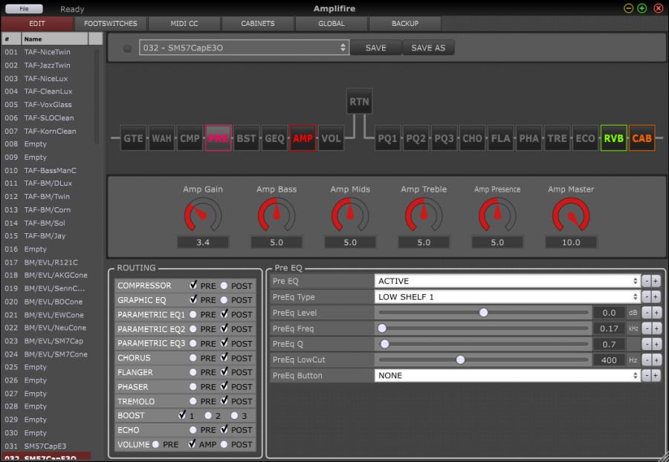Screen dimensions: 669x462
Task: Toggle the indicator left of preset selector
Action: pos(127,48)
